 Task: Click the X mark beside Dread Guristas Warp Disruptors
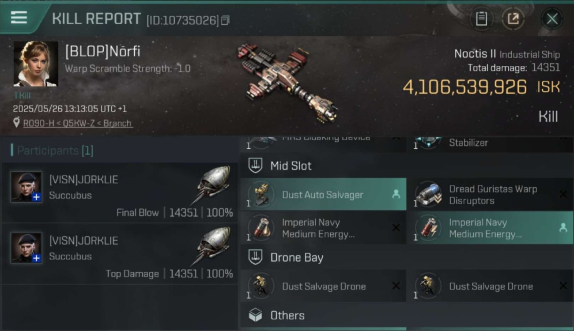pos(563,194)
